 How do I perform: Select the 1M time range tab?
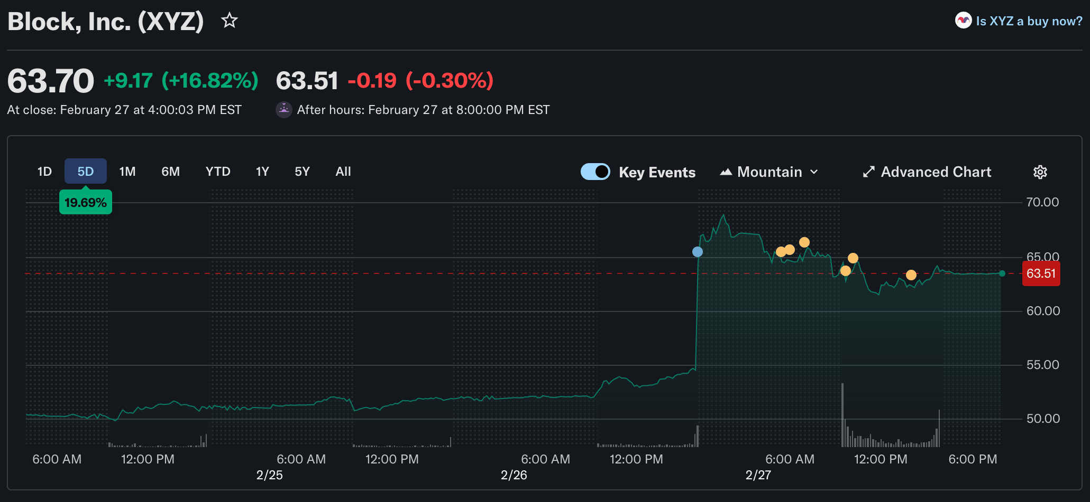127,172
